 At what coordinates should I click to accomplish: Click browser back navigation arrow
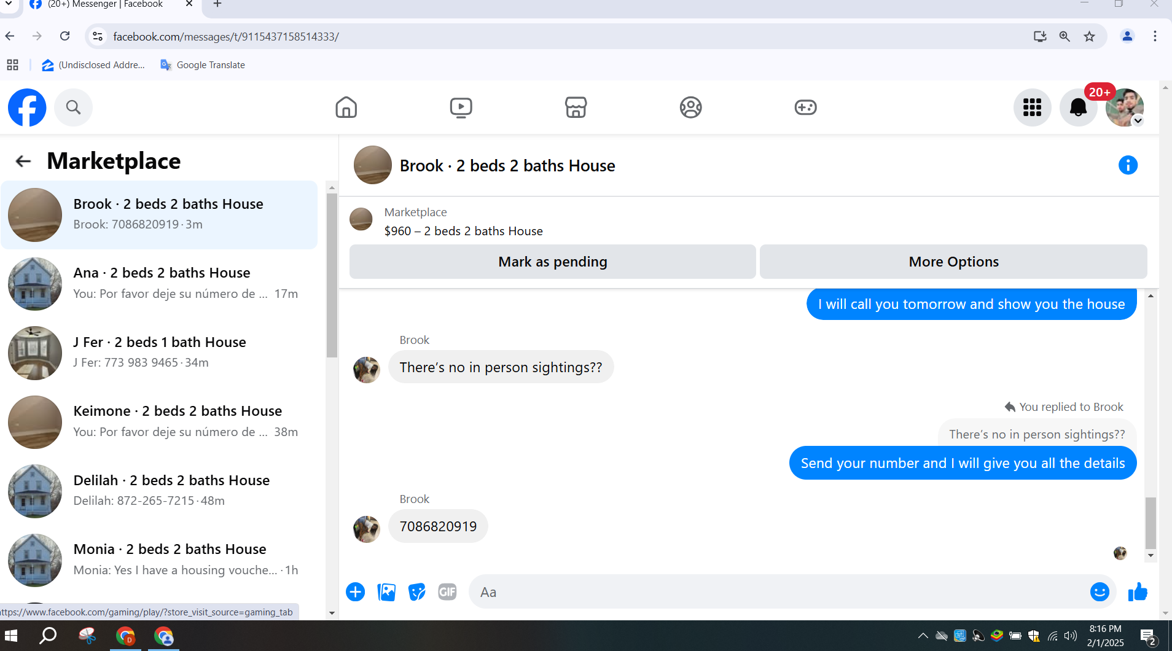coord(10,36)
